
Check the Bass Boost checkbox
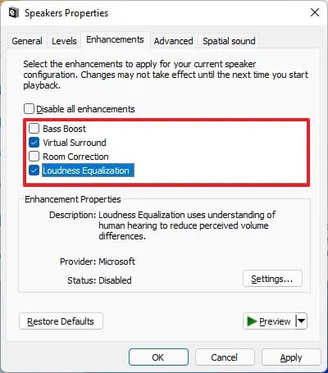tap(34, 128)
